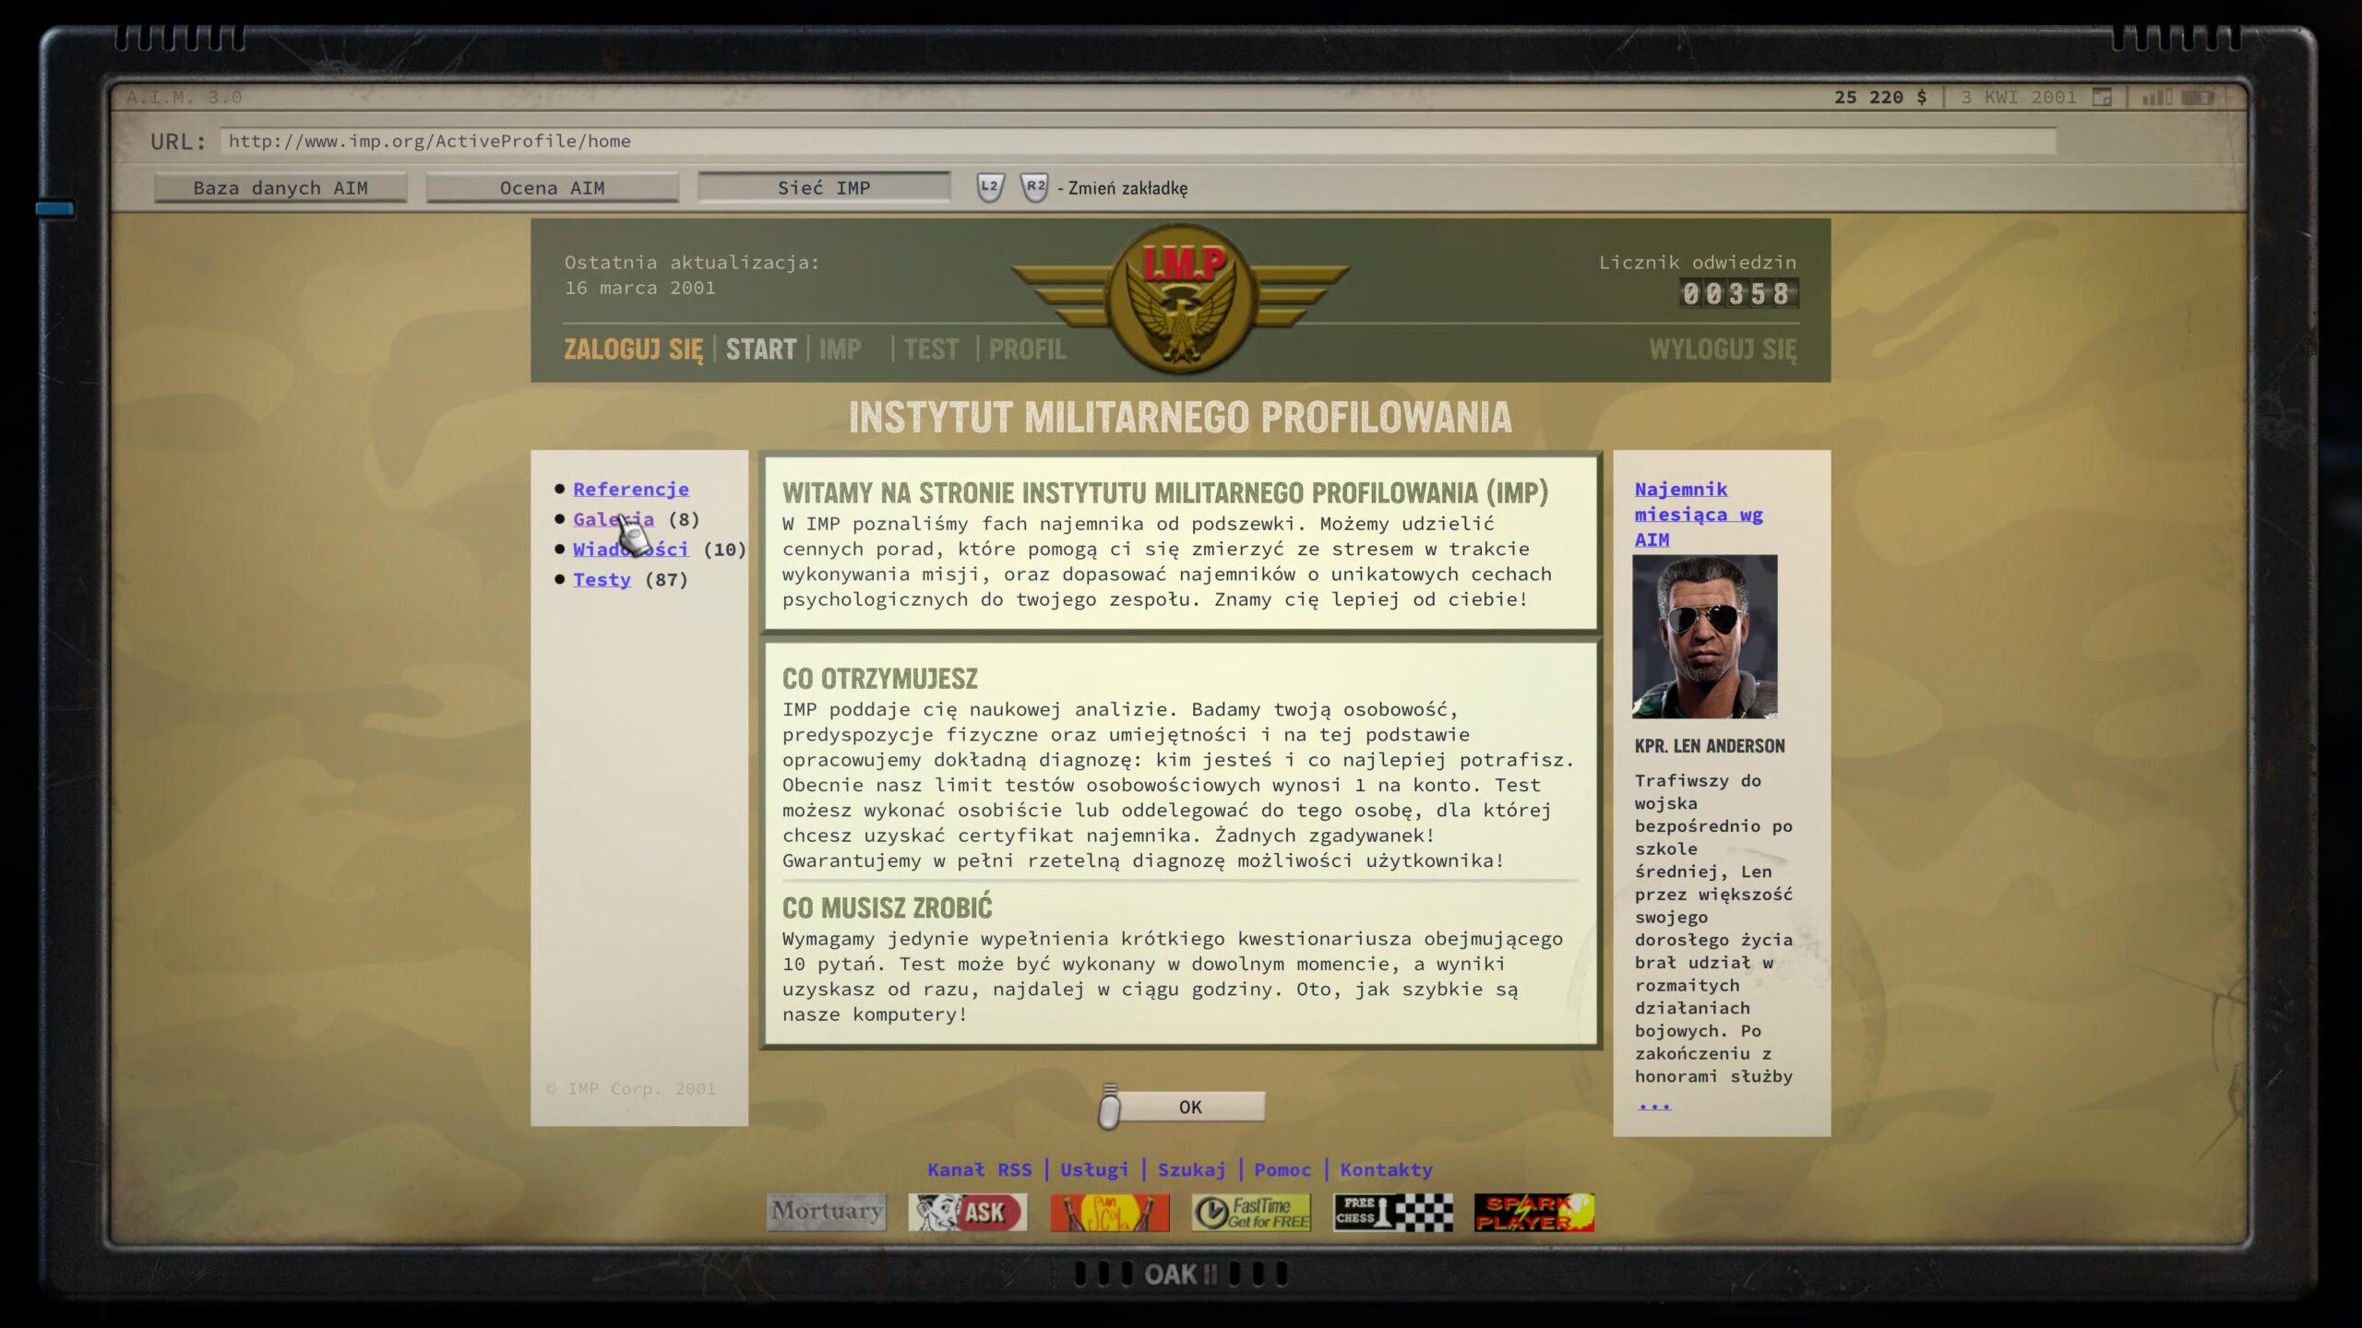
Task: Open the TEST navigation item
Action: 931,350
